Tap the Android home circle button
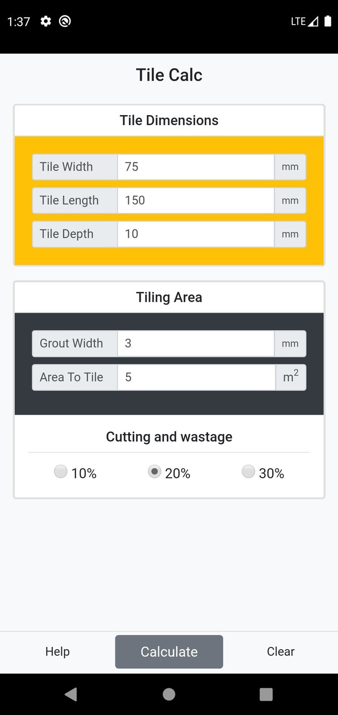This screenshot has height=715, width=338. point(169,694)
